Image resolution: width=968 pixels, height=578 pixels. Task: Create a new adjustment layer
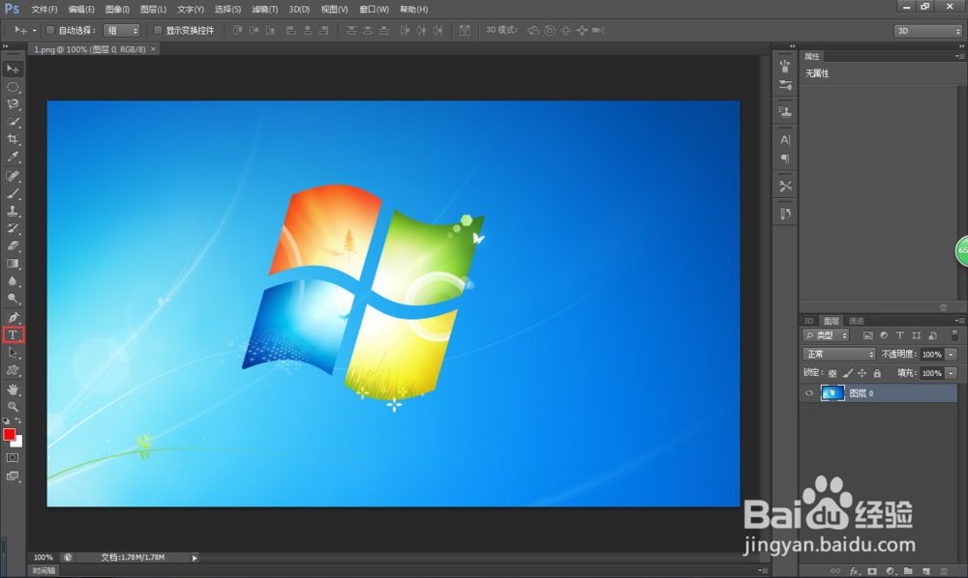pyautogui.click(x=890, y=571)
